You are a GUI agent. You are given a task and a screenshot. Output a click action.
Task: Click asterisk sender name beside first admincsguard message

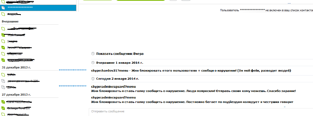pos(73,86)
